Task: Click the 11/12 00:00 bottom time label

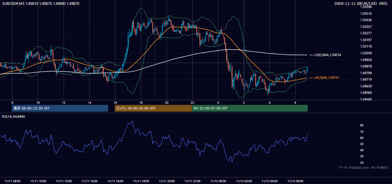Action: point(218,181)
